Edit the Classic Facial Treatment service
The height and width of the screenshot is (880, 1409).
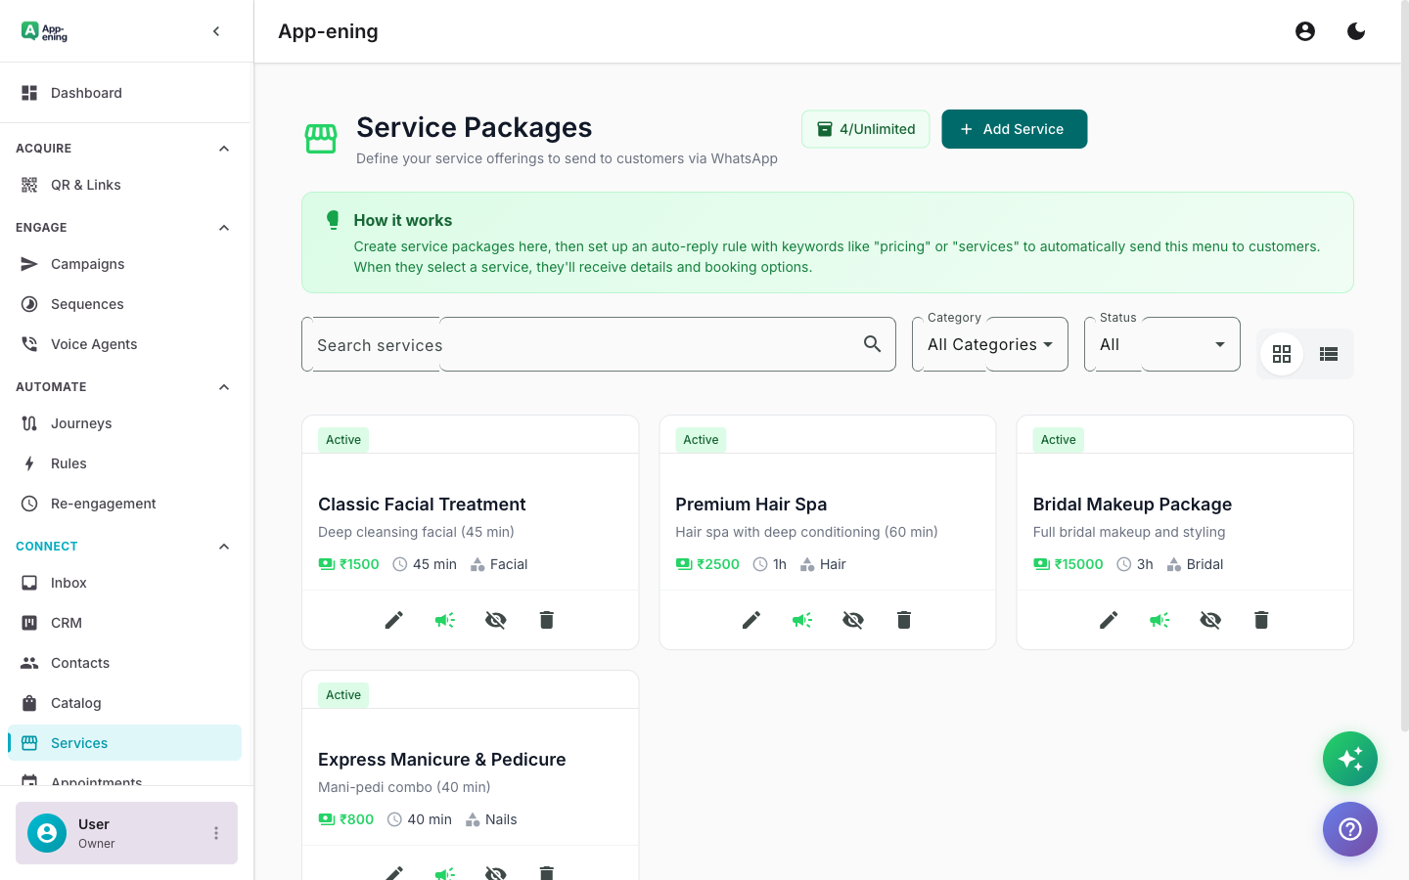393,620
